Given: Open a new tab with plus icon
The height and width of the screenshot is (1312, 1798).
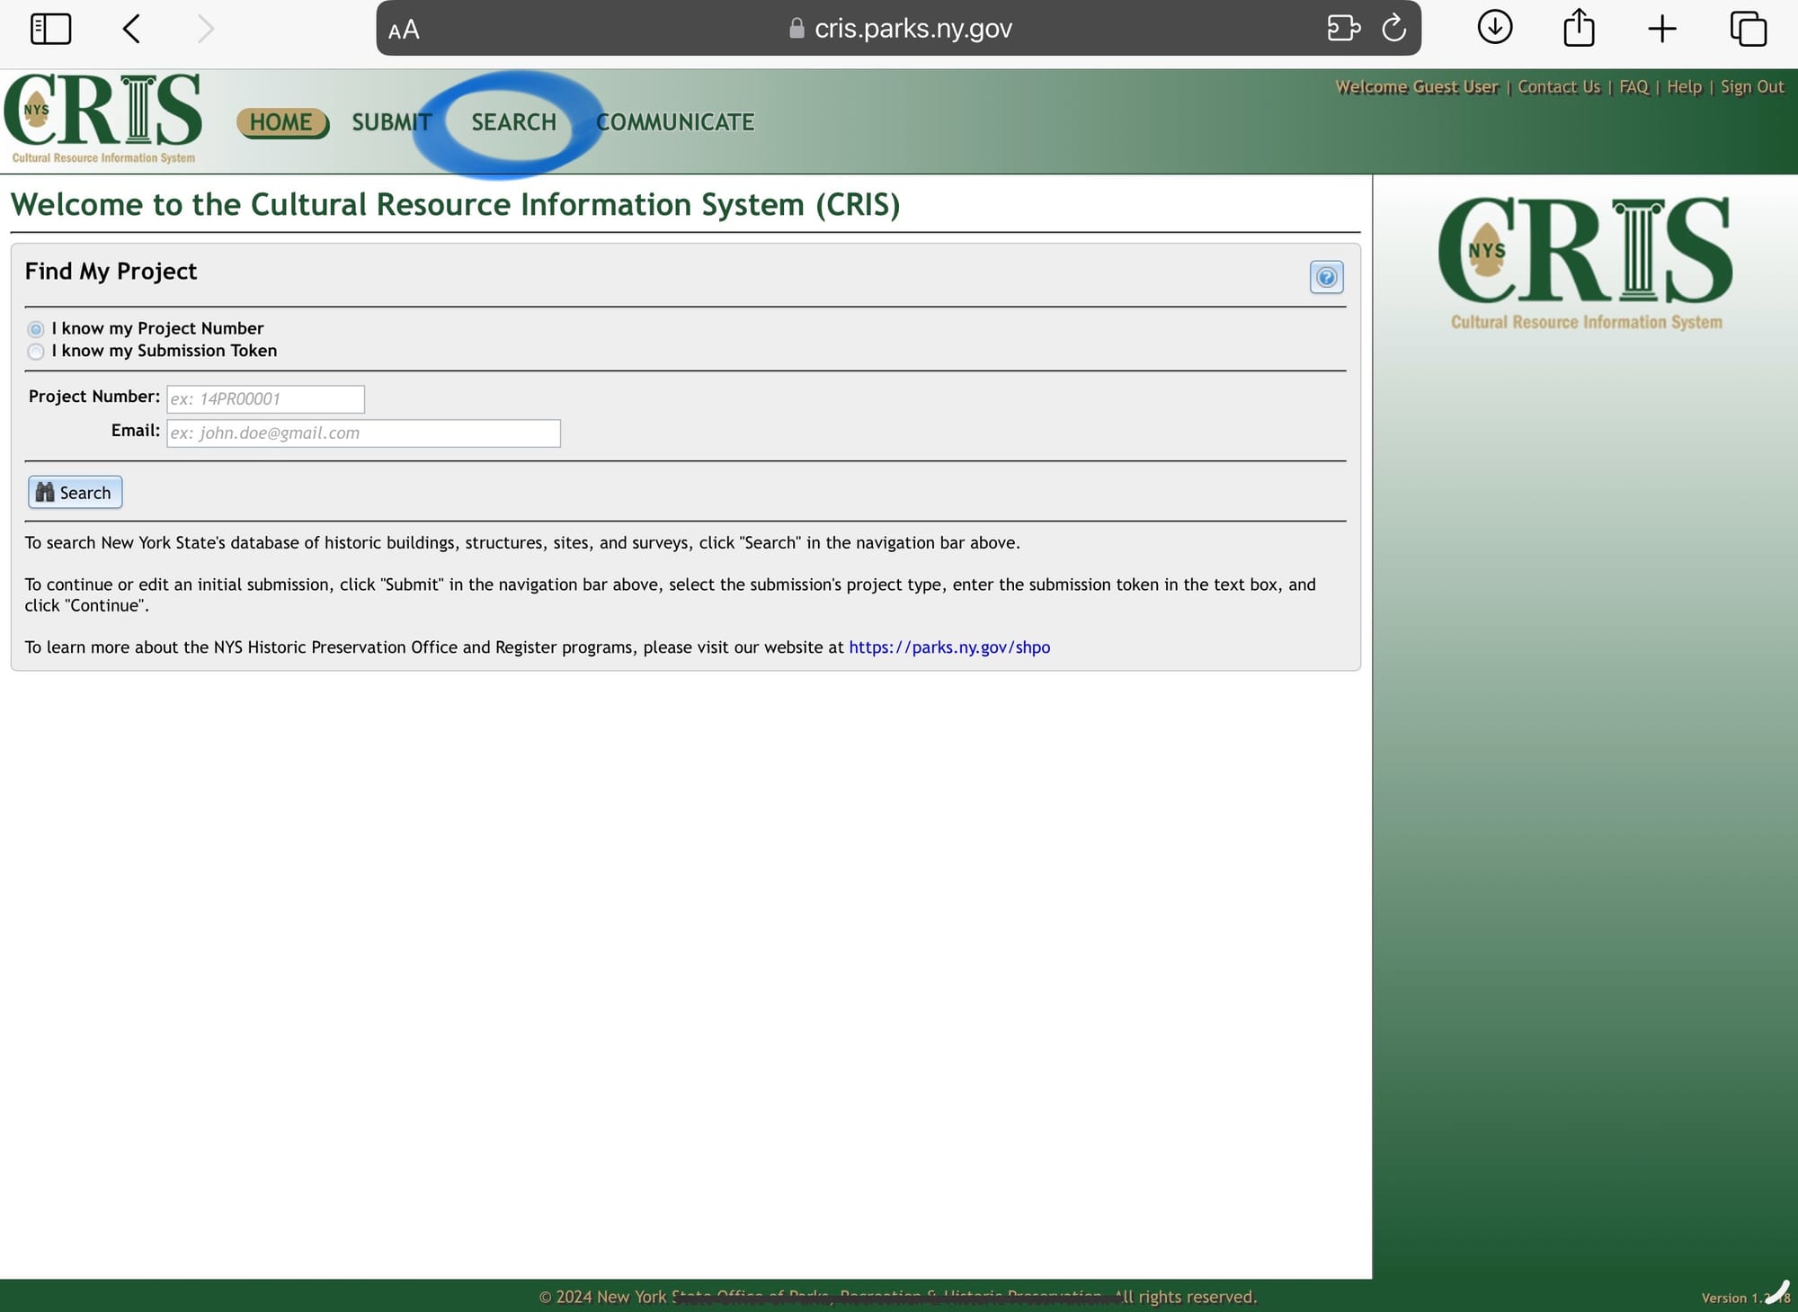Looking at the screenshot, I should [x=1661, y=29].
